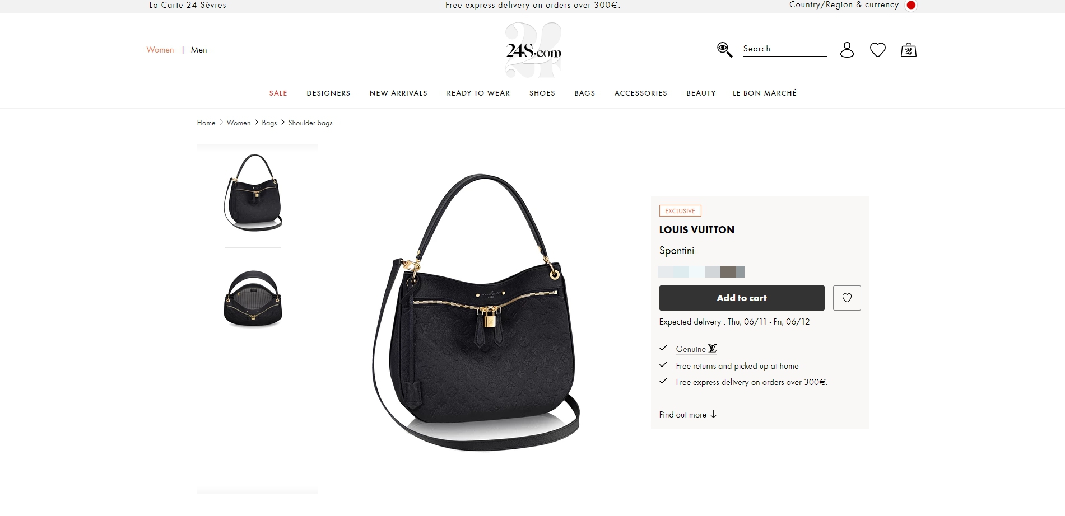Click the 24S.com logo

(533, 50)
